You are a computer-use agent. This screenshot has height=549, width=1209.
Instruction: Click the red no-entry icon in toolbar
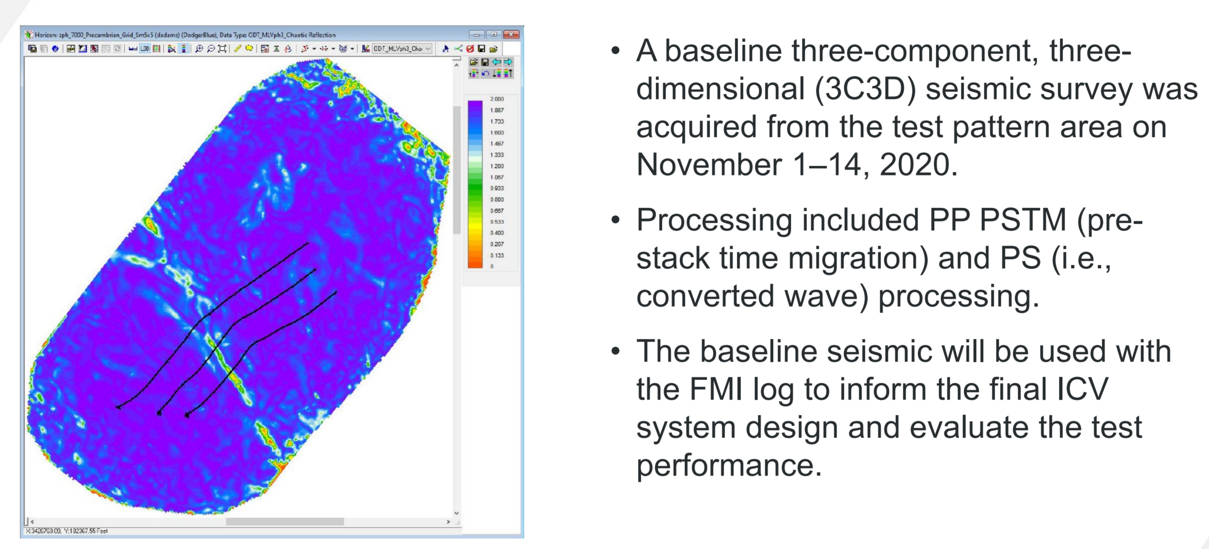point(470,48)
